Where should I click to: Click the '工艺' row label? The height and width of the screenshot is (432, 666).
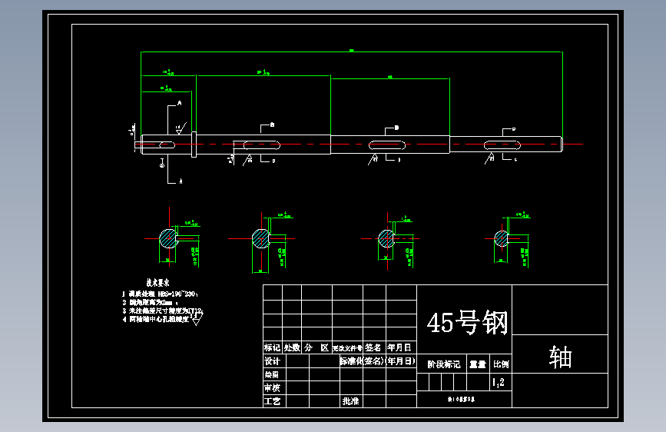tap(272, 401)
